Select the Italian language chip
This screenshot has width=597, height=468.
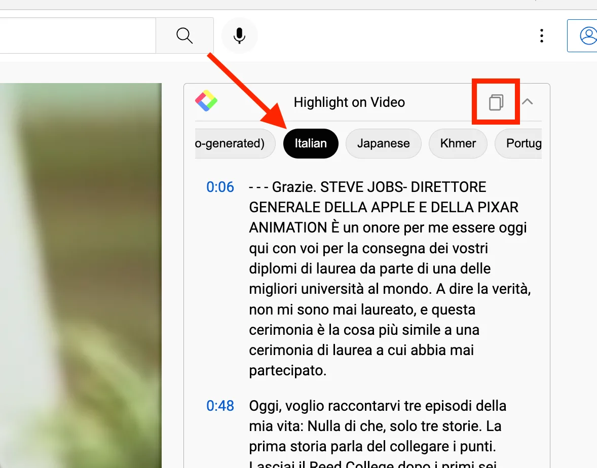(x=311, y=143)
